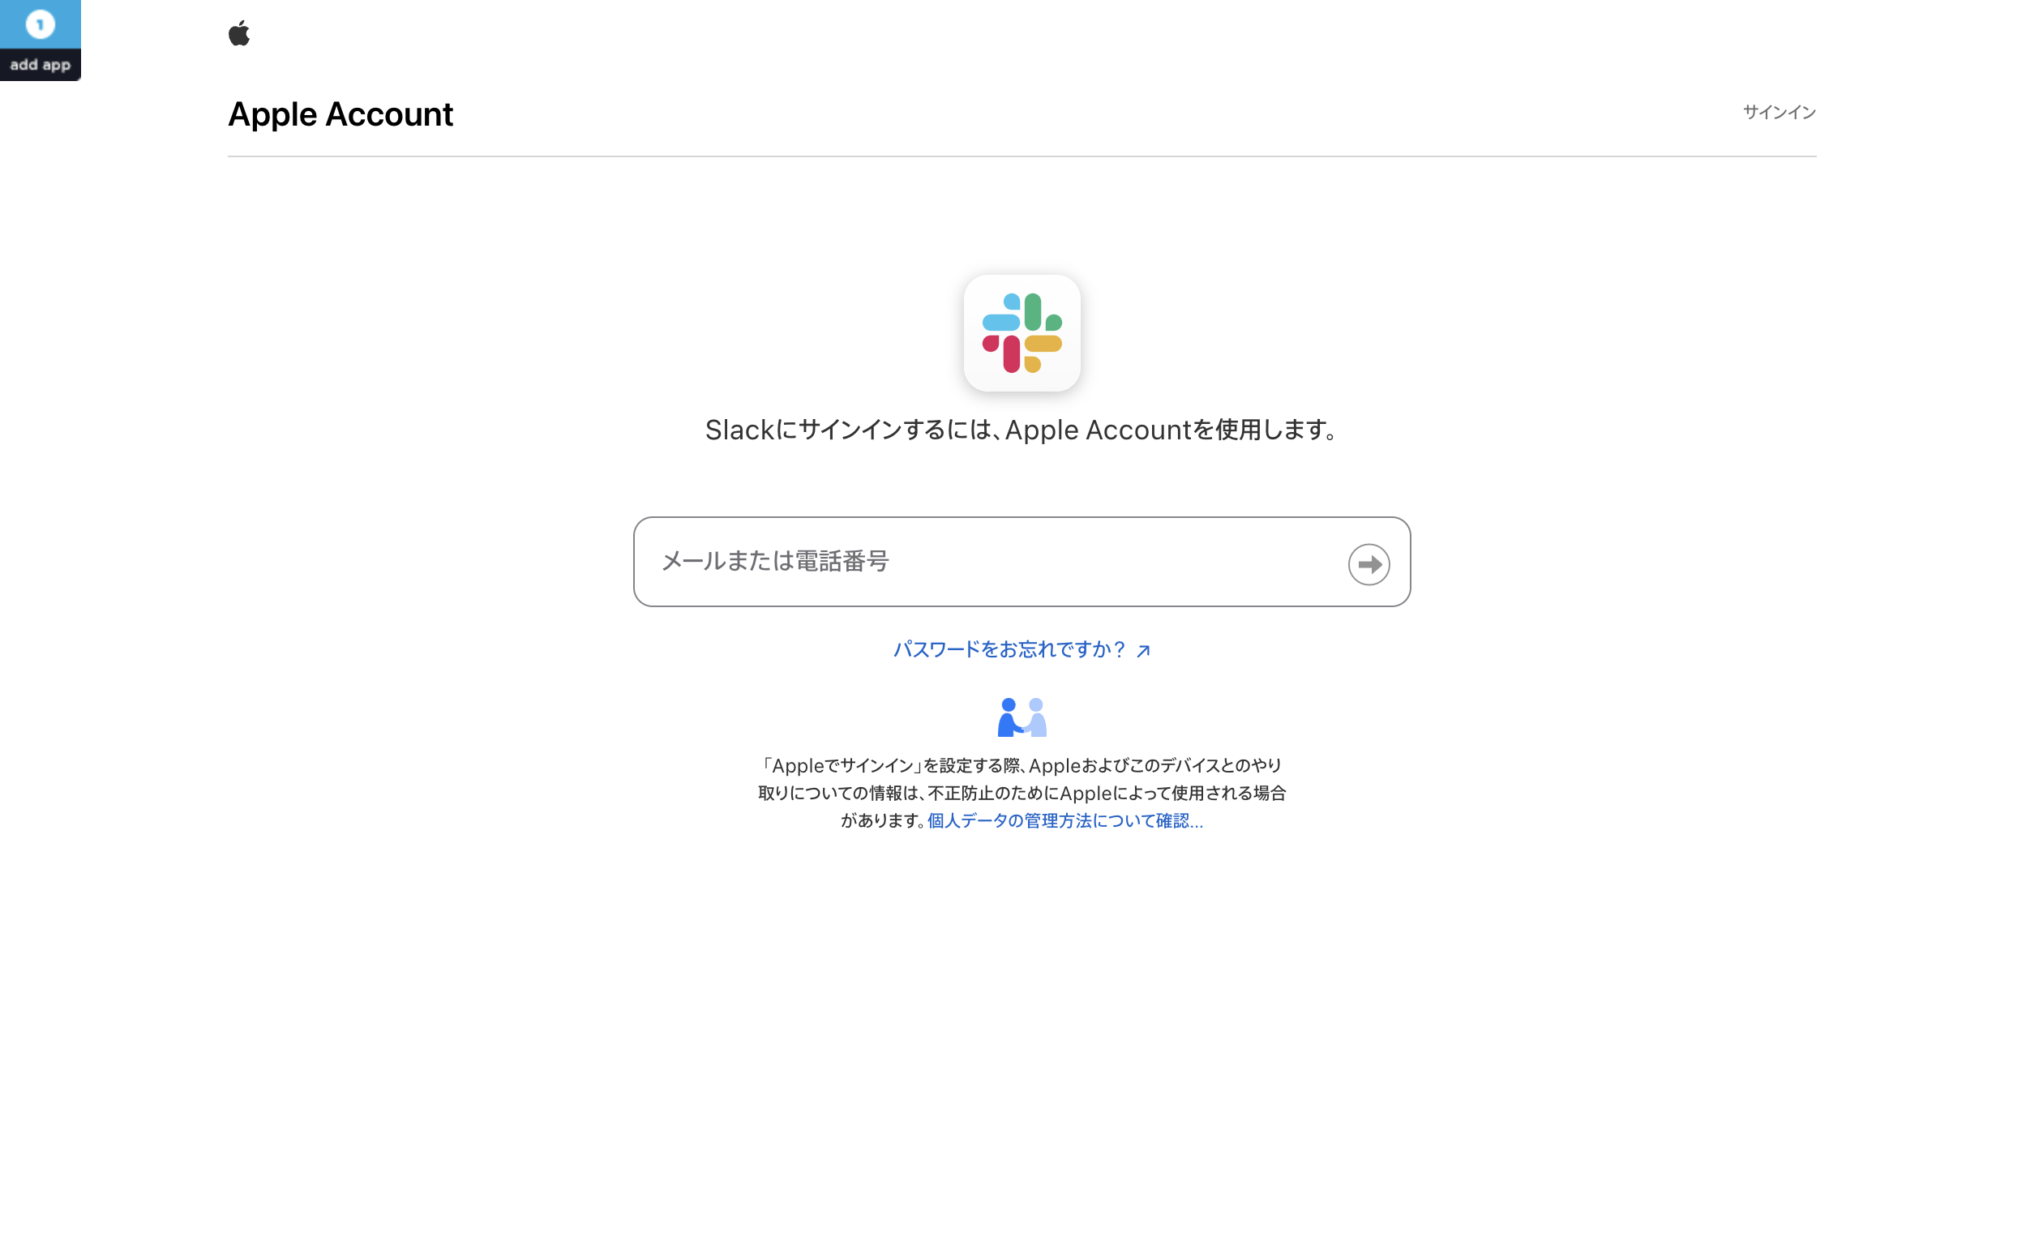Focus the メールまたは電話番号 input field

pyautogui.click(x=1021, y=561)
